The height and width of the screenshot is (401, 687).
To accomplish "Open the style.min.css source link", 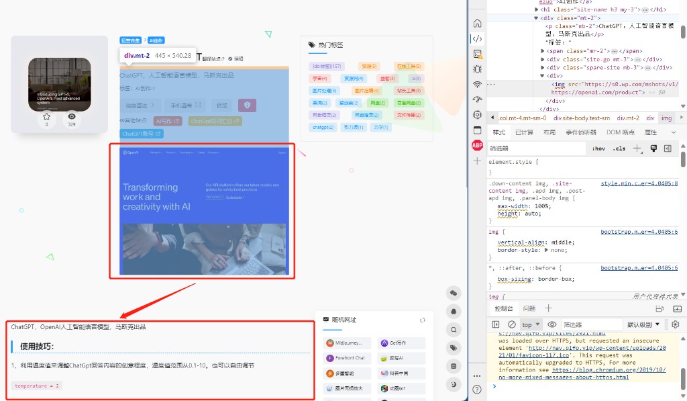I will pos(639,183).
